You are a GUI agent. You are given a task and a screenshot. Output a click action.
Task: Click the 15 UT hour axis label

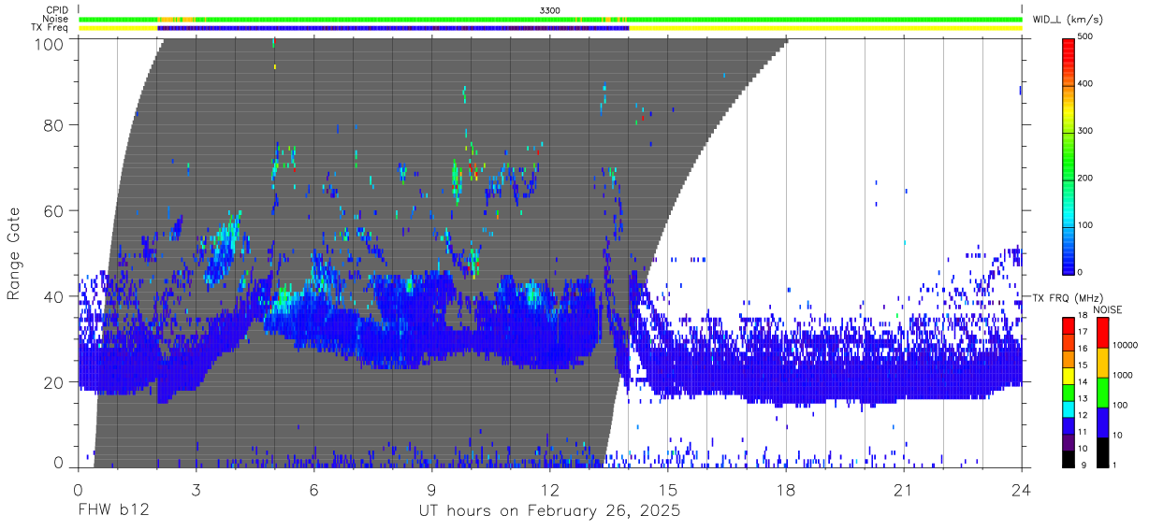pyautogui.click(x=668, y=489)
